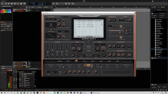Click the oscillator waveform display
The width and height of the screenshot is (168, 94).
point(51,36)
